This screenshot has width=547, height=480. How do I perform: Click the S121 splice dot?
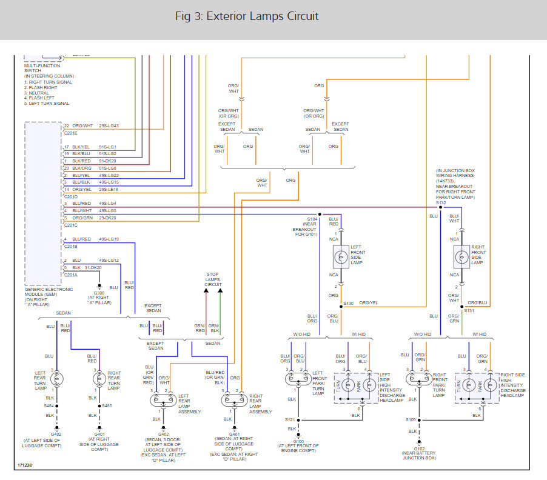(298, 420)
